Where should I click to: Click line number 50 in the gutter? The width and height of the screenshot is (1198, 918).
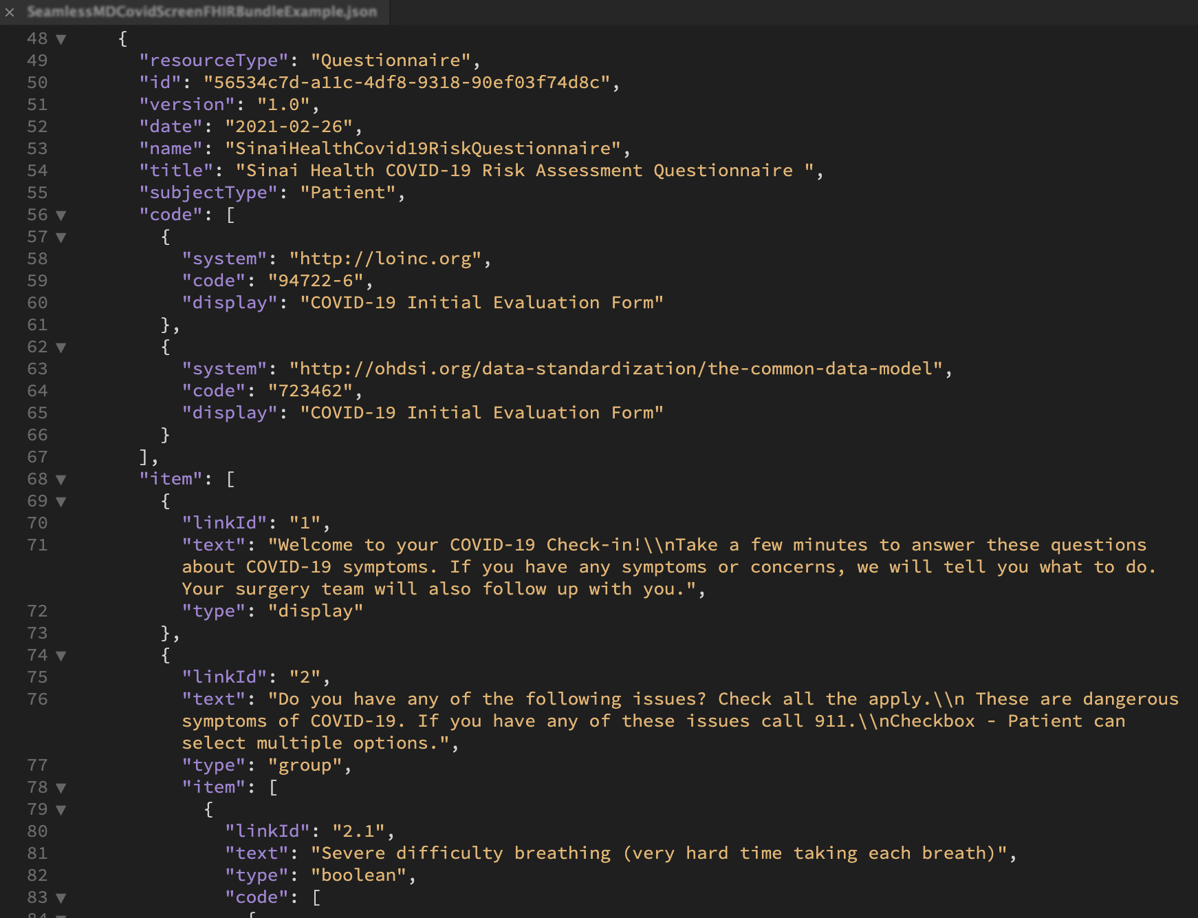37,83
